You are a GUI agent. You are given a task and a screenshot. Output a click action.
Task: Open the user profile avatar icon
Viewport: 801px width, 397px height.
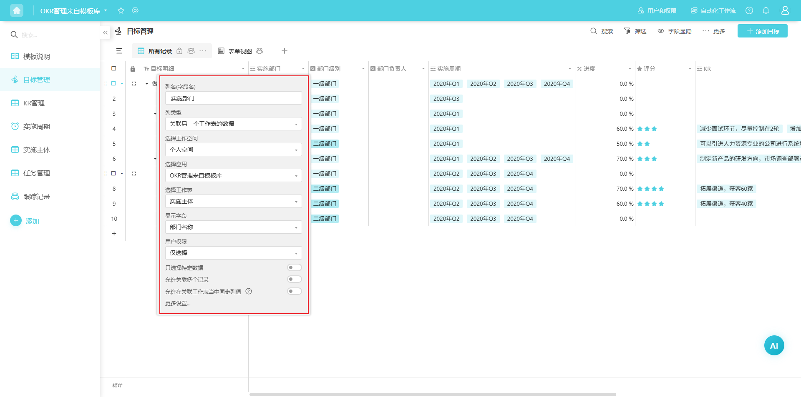785,10
